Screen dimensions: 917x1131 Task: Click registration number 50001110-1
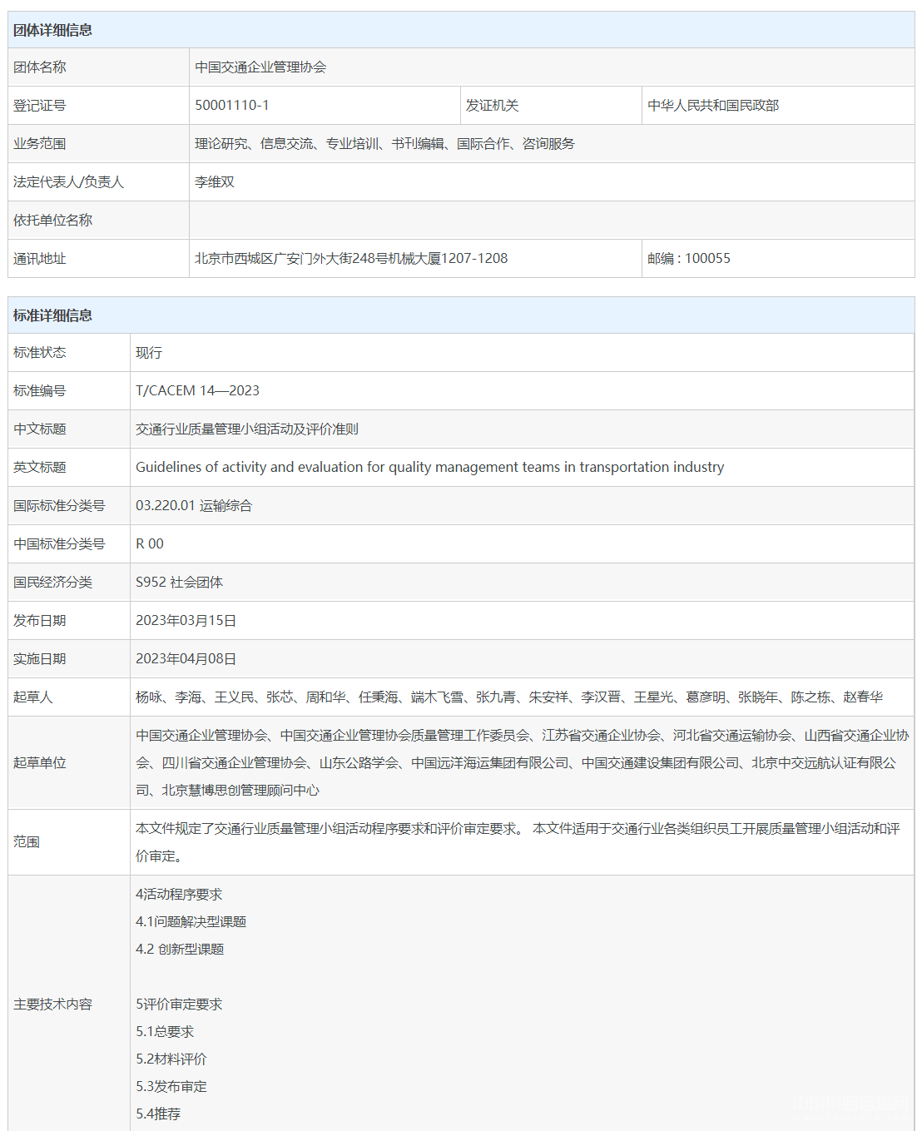coord(232,106)
